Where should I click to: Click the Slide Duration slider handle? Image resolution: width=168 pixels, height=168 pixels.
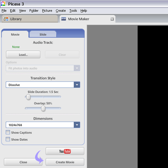(x=29, y=97)
